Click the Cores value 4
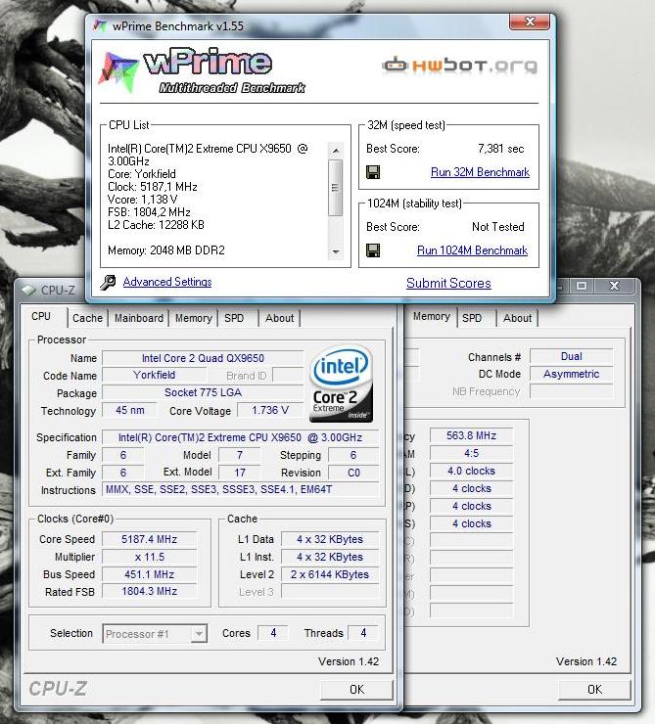Viewport: 655px width, 724px height. [273, 633]
